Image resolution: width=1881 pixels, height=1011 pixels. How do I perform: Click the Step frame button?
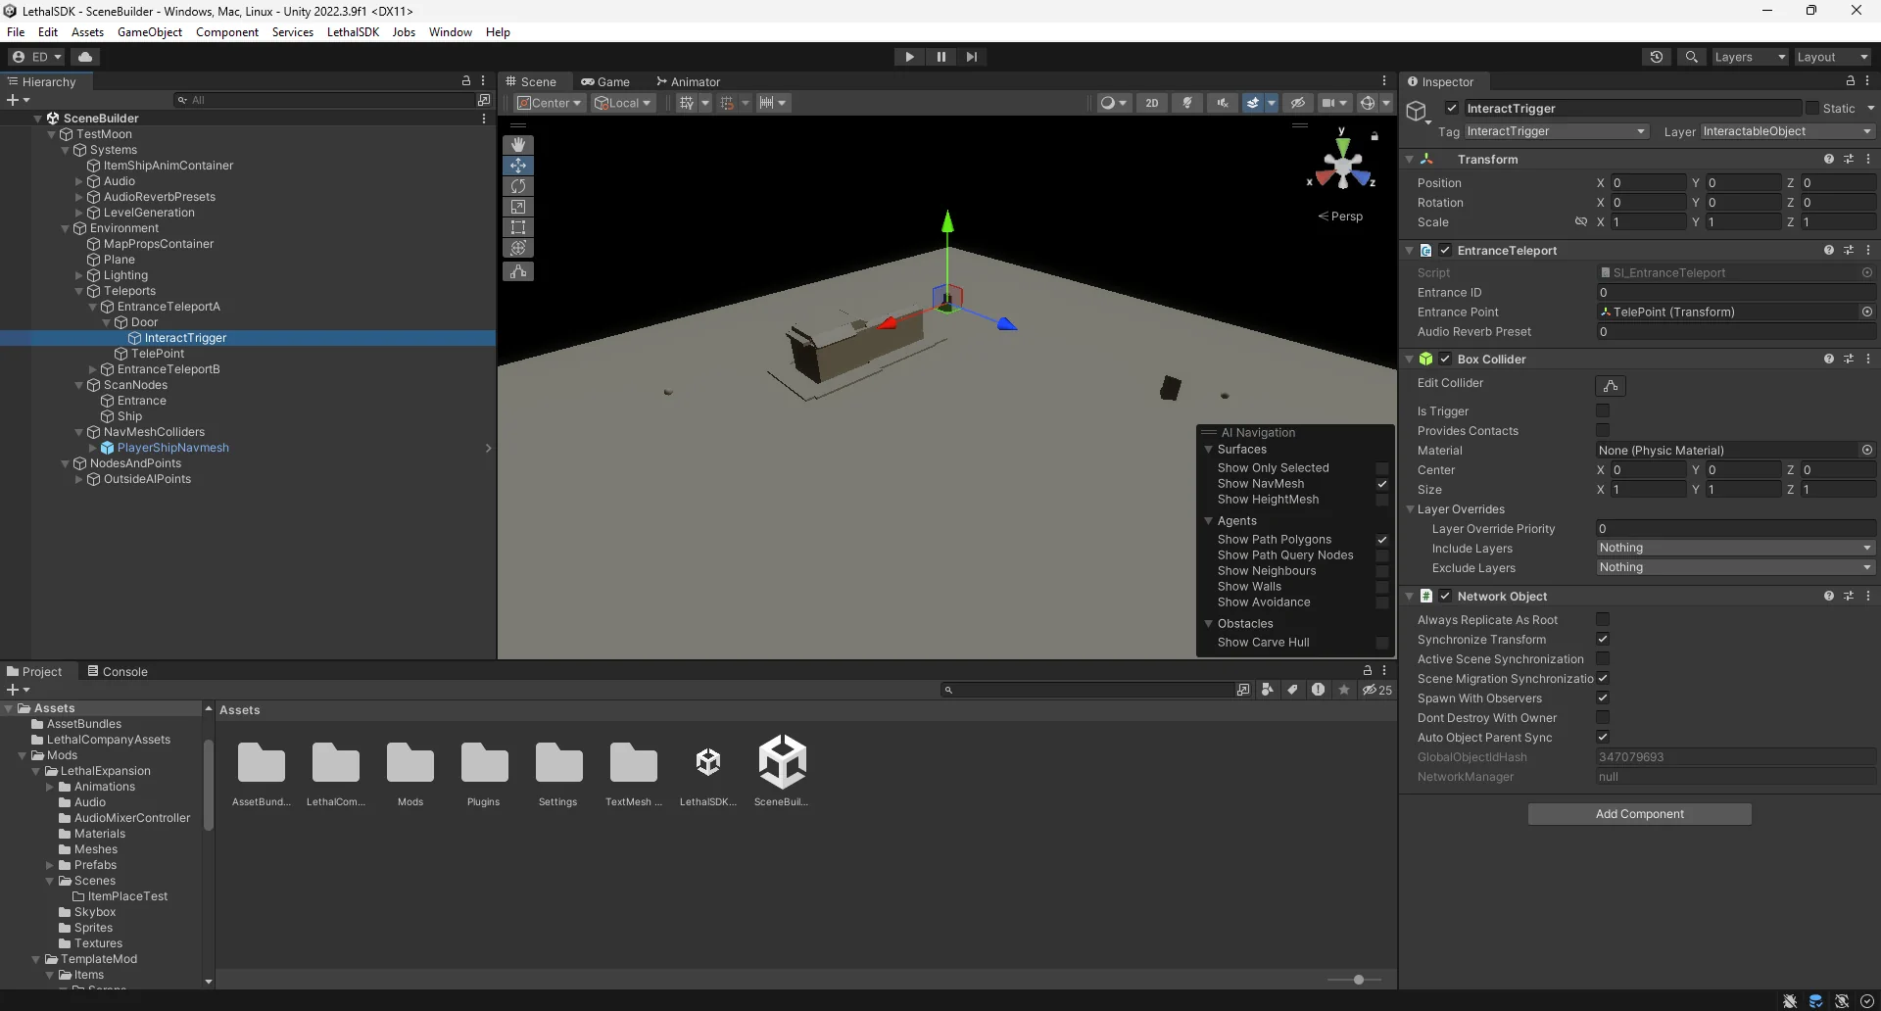[x=971, y=57]
